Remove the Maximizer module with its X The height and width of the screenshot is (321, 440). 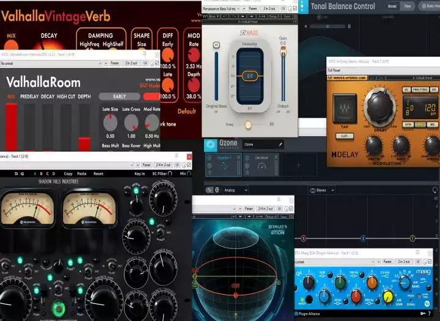276,157
